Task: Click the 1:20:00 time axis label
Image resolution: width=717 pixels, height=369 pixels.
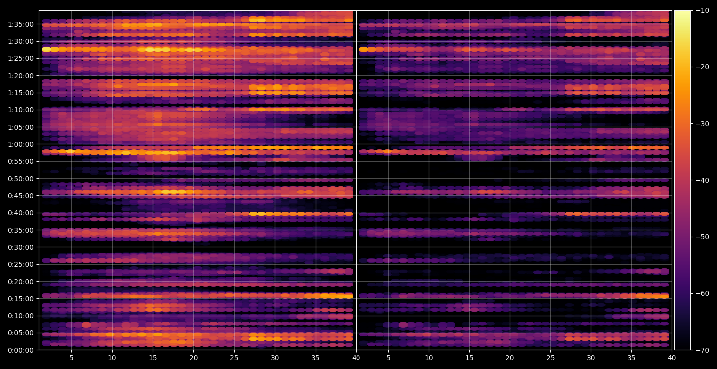Action: (21, 76)
